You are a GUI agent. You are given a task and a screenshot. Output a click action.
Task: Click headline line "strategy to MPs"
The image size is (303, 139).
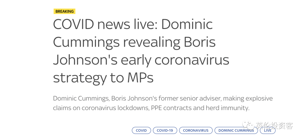click(x=103, y=78)
